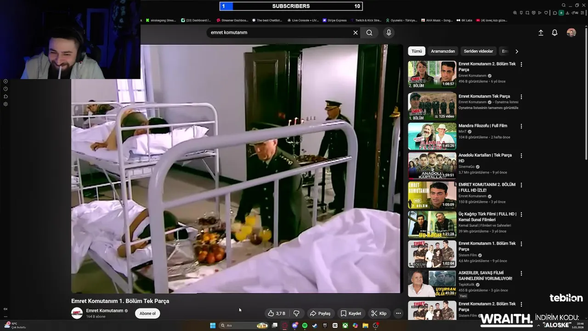Screen dimensions: 588x331
Task: Clear the YouTube search box text
Action: [355, 33]
